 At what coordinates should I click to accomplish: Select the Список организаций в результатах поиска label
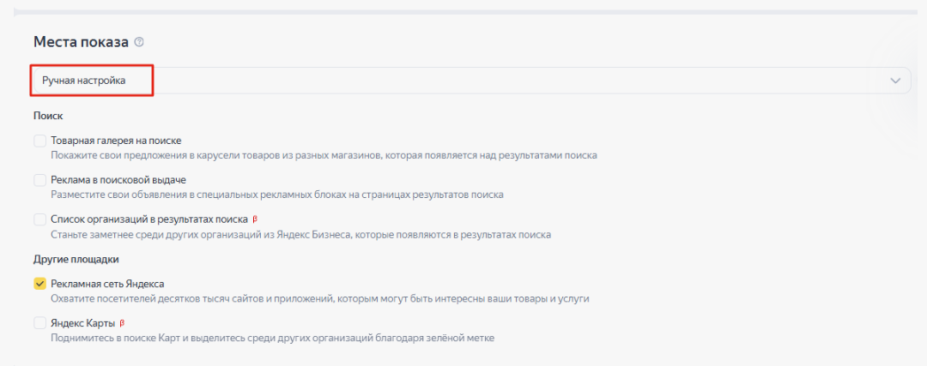(149, 219)
